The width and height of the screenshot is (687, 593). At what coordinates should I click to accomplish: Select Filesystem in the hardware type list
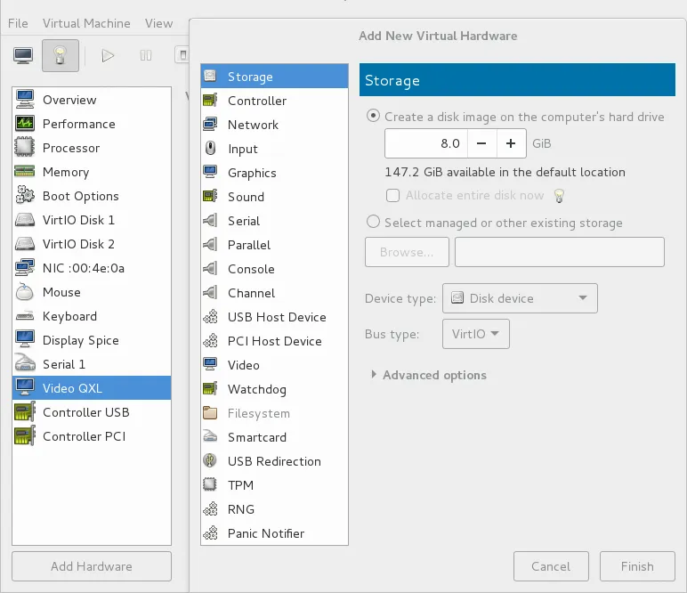(274, 413)
